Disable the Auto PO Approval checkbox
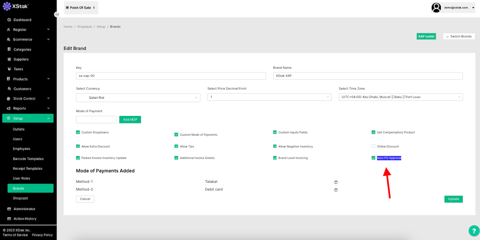The height and width of the screenshot is (240, 480). tap(373, 158)
